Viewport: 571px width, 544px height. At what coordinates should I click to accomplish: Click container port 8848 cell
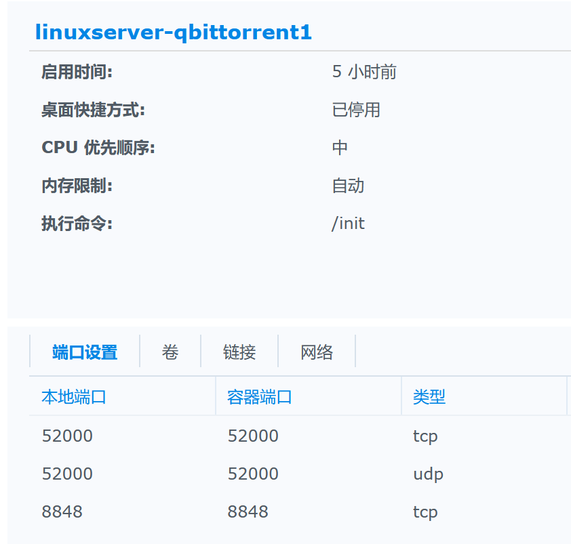248,511
